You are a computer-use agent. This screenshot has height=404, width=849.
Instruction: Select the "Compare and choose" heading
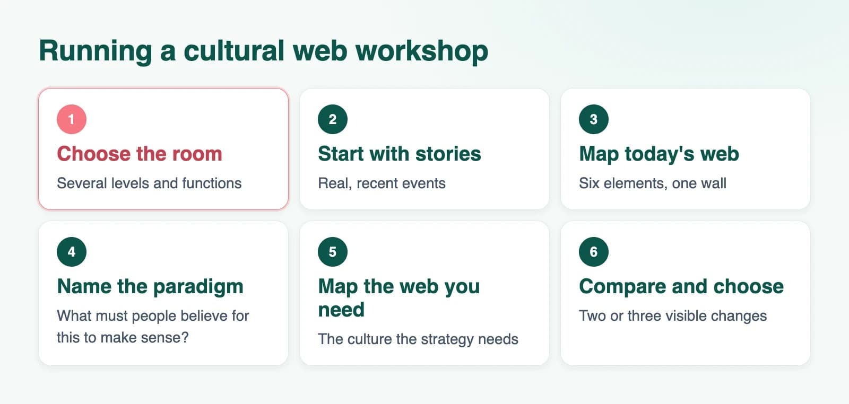pos(681,286)
